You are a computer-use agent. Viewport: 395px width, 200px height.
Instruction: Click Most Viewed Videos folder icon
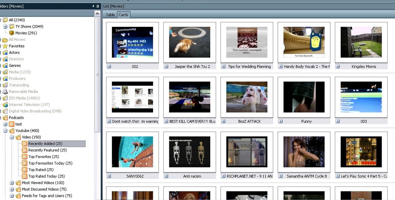(x=18, y=183)
